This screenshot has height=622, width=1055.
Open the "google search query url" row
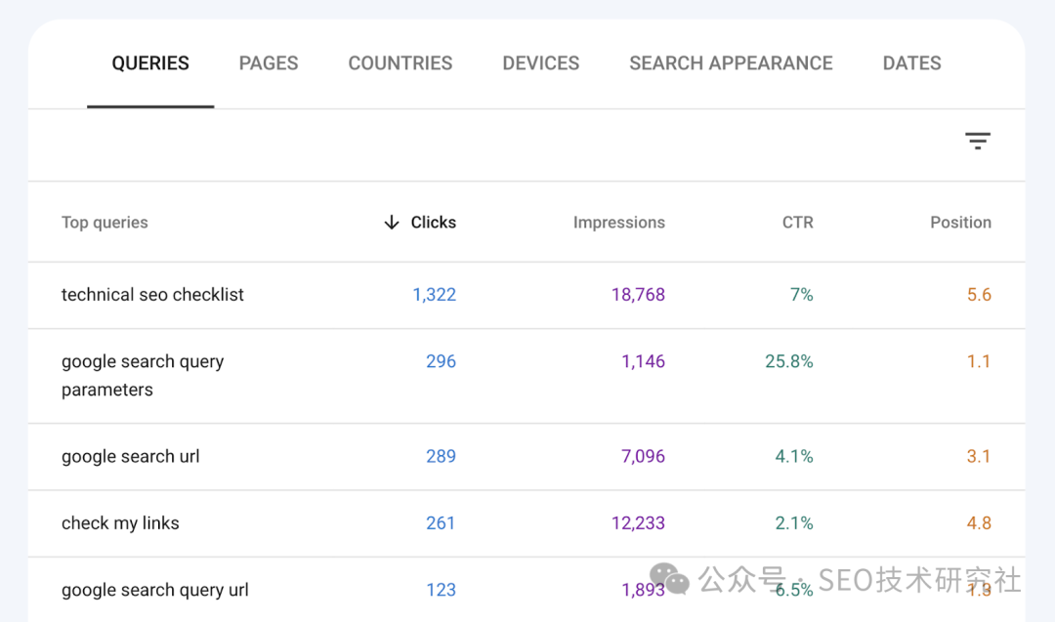tap(155, 590)
